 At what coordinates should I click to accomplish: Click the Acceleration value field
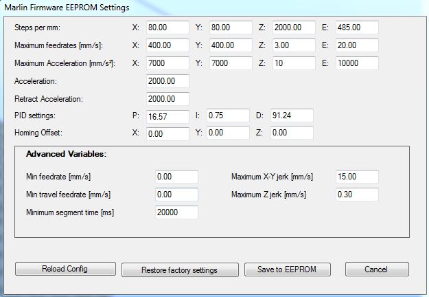[x=167, y=82]
